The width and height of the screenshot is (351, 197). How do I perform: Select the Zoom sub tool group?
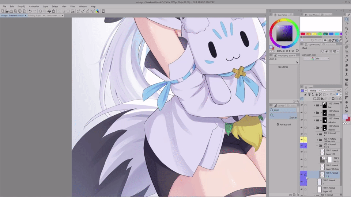pos(283,110)
